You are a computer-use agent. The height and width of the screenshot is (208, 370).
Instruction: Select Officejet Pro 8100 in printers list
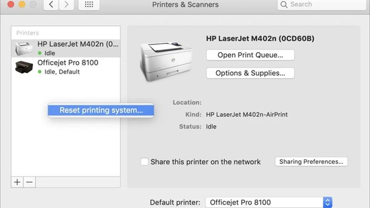tap(66, 67)
